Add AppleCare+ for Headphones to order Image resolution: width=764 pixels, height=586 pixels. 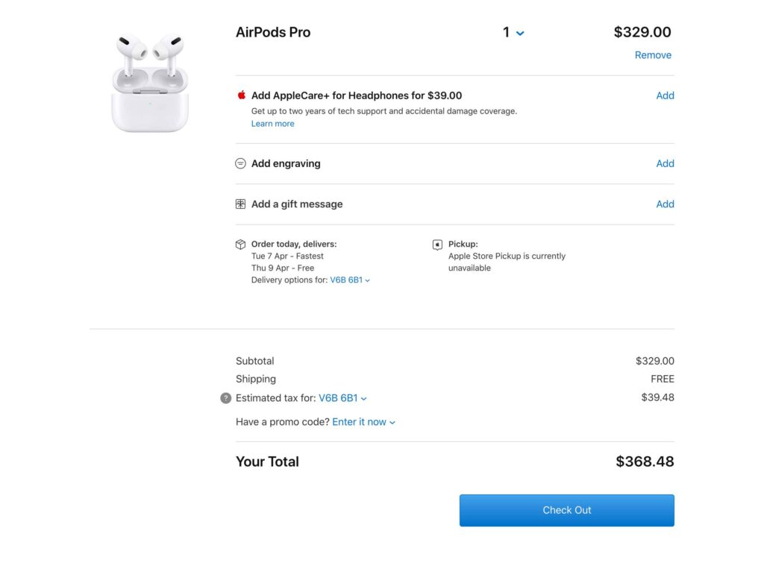click(x=665, y=95)
